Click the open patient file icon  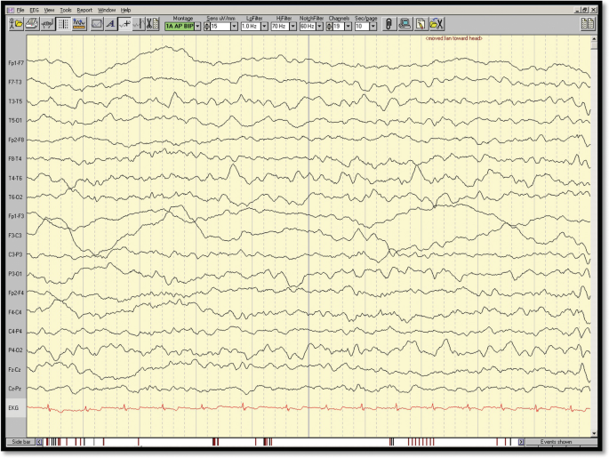[x=15, y=24]
